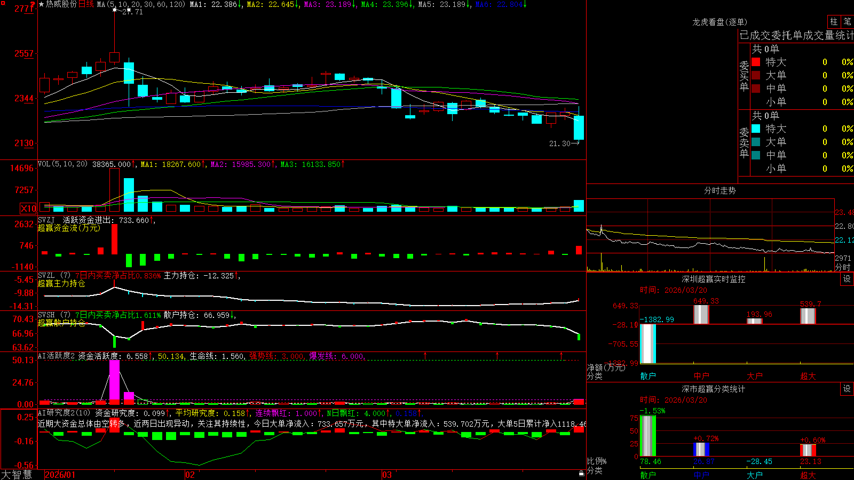
Task: Click the green 散户 ratio bar at -1.53%
Action: click(648, 436)
